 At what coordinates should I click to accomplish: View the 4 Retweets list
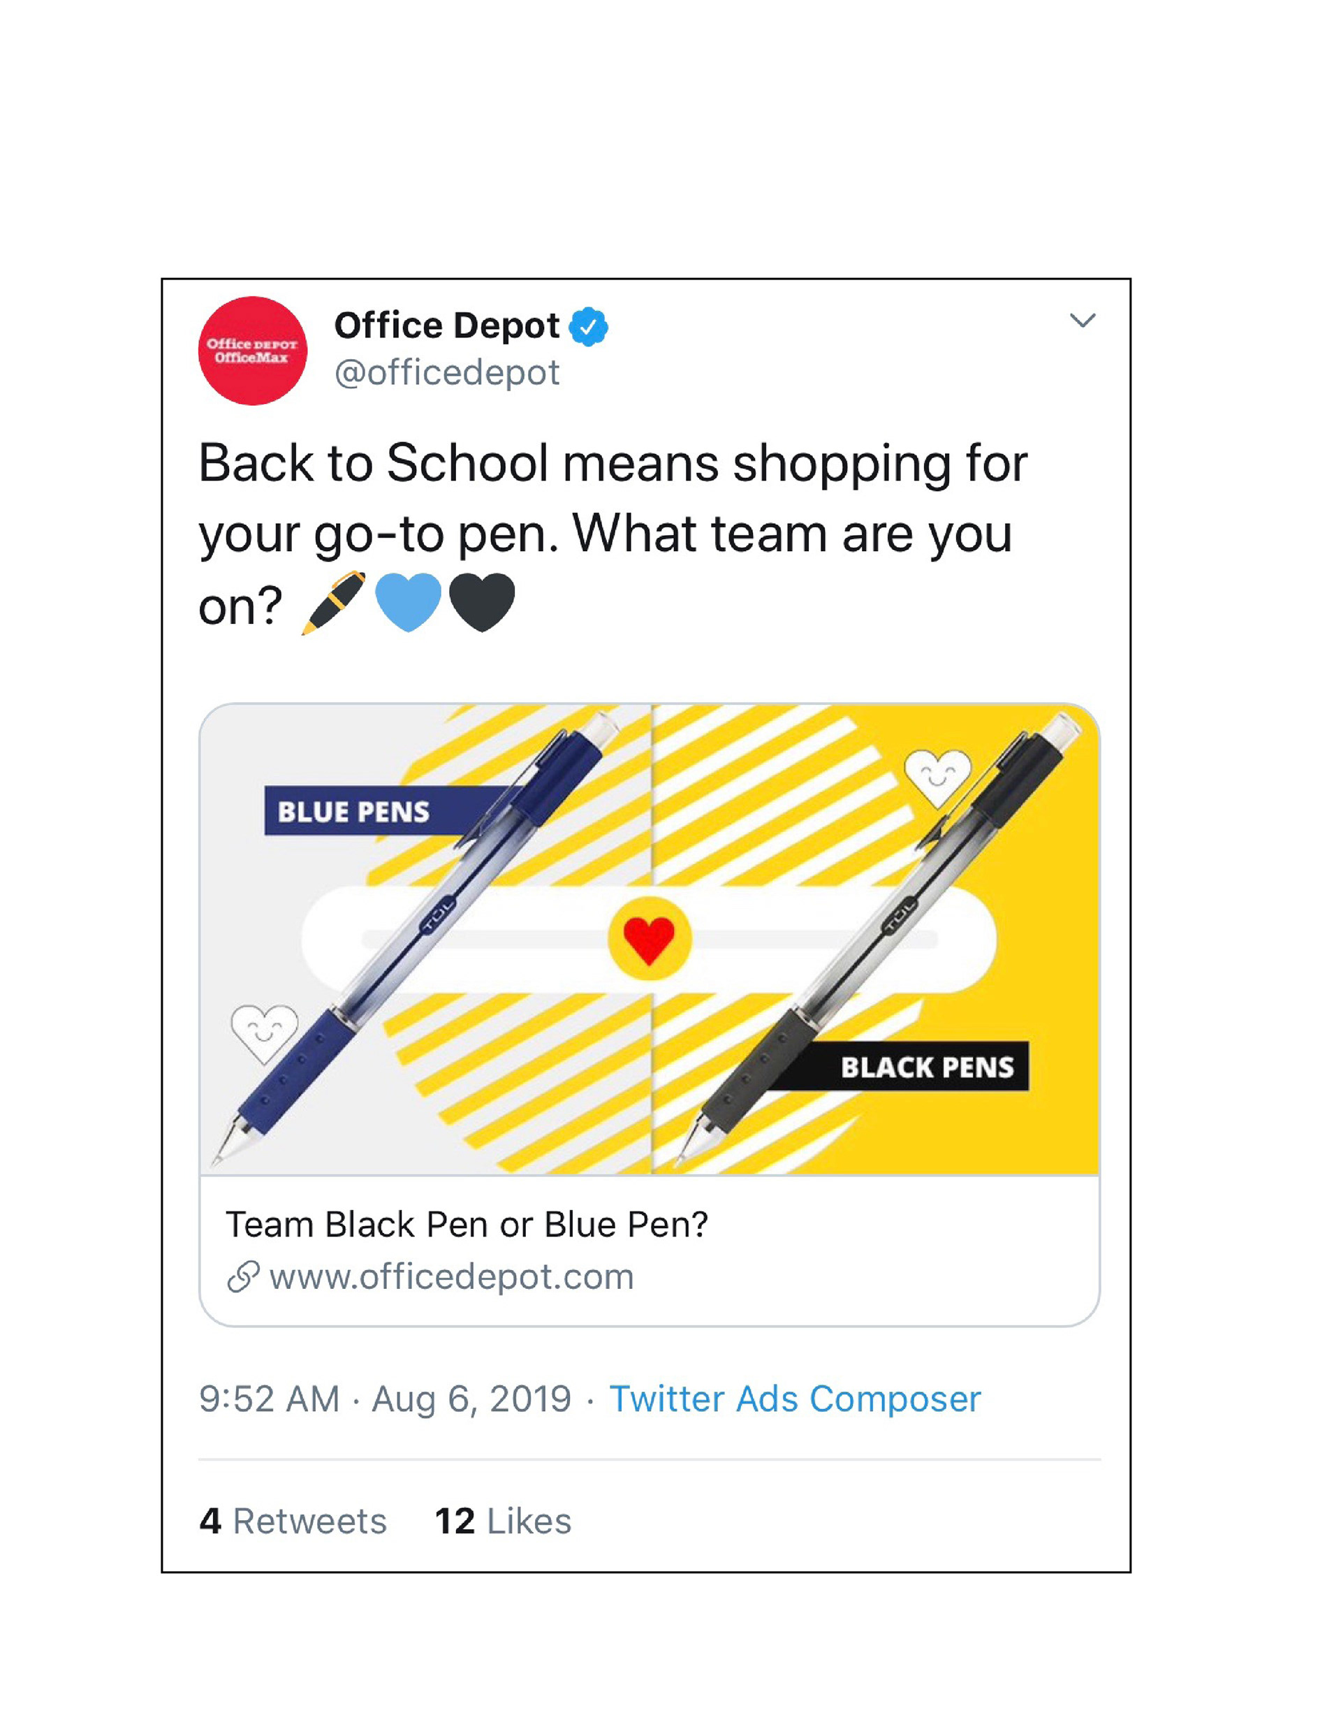point(293,1522)
